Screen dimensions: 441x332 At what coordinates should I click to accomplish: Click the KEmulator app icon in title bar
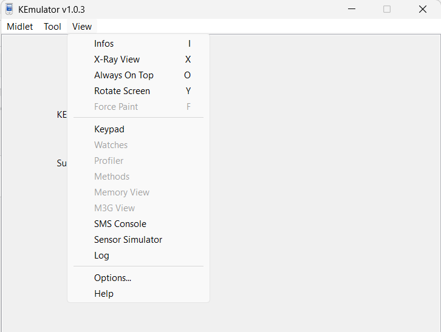pos(9,9)
